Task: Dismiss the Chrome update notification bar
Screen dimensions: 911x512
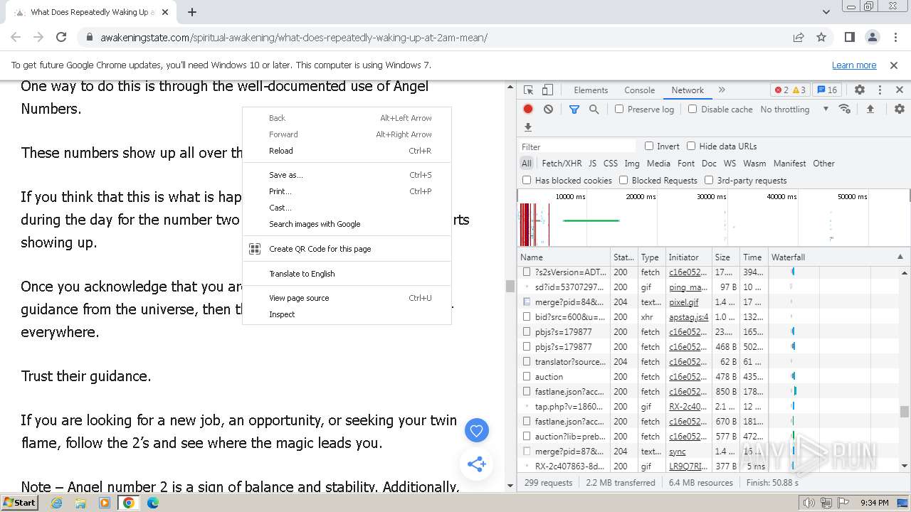Action: click(894, 65)
